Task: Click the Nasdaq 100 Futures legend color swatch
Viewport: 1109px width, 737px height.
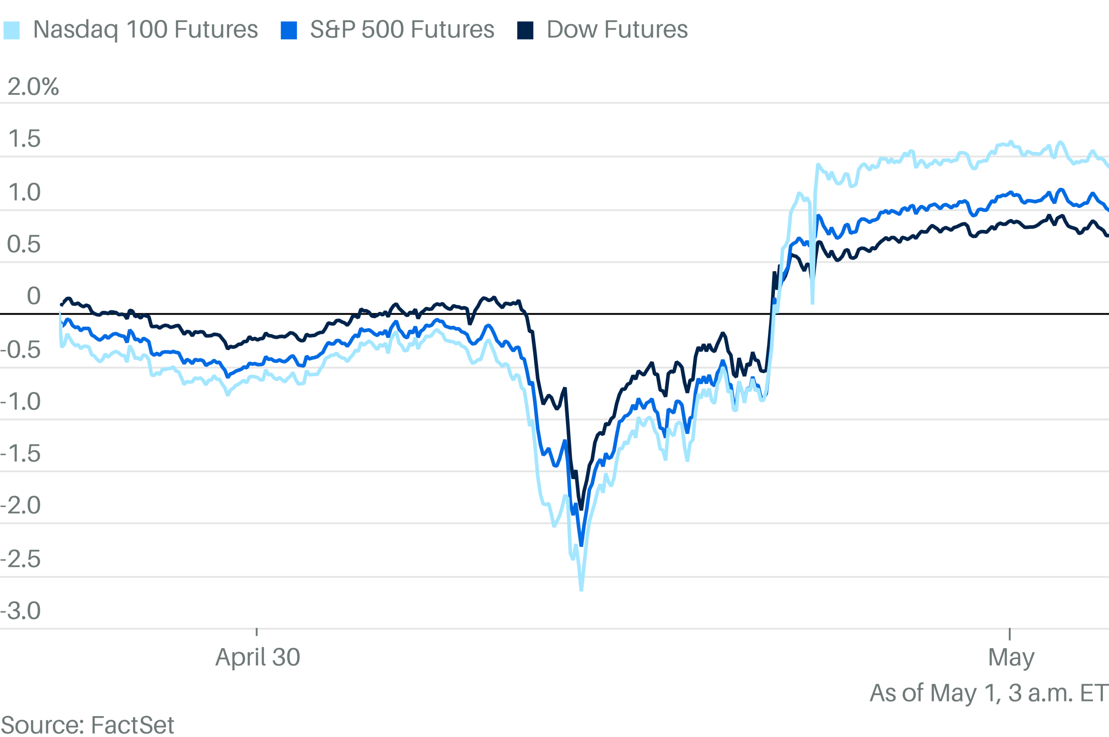Action: [11, 30]
